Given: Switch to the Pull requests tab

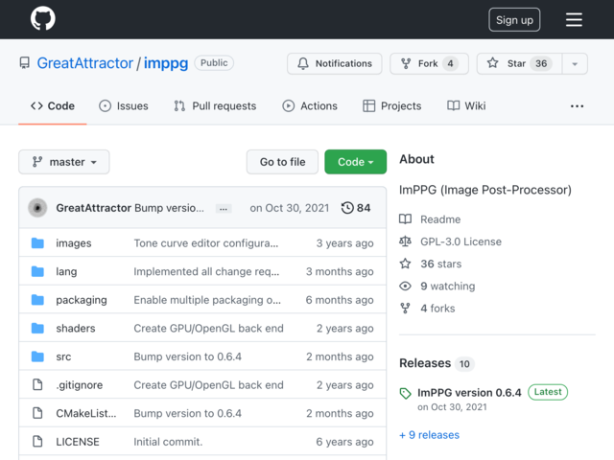Looking at the screenshot, I should coord(215,106).
